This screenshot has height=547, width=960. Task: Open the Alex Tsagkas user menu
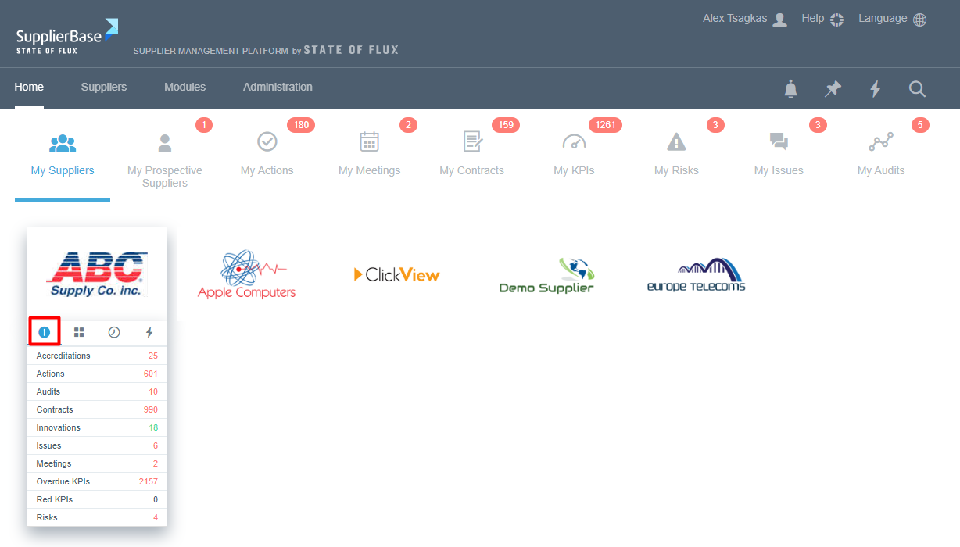[x=744, y=19]
